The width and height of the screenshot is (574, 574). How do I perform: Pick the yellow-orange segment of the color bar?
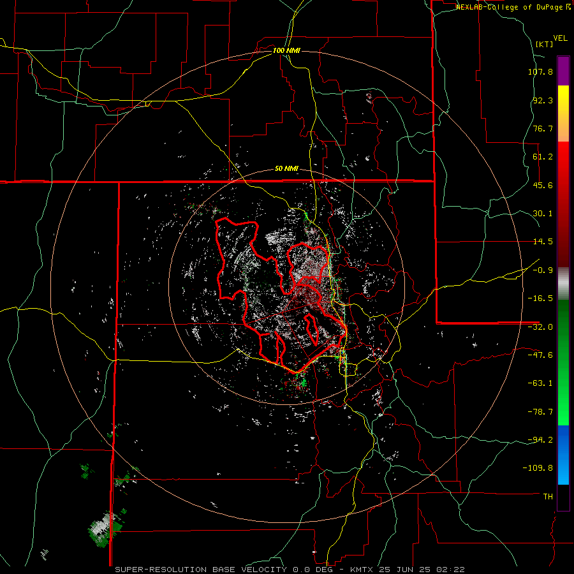tap(563, 114)
